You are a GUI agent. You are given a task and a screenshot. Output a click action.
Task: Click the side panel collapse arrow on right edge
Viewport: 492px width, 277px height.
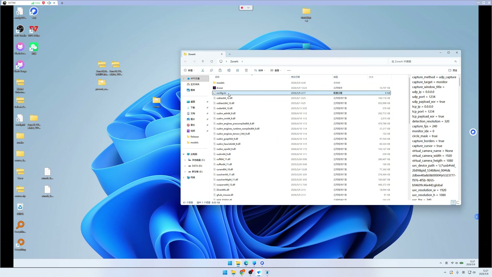[477, 217]
